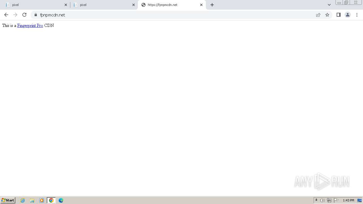Image resolution: width=363 pixels, height=204 pixels.
Task: Open Windows Media Player from the taskbar
Action: click(x=42, y=200)
